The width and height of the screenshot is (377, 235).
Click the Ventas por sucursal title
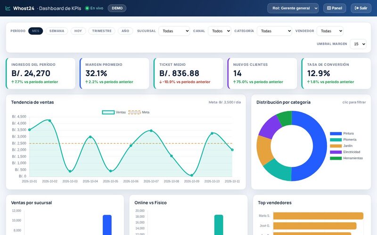pyautogui.click(x=32, y=203)
